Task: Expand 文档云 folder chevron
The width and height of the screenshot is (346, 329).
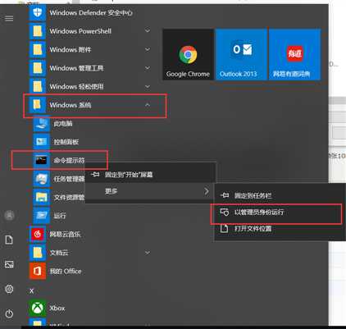Action: click(148, 253)
